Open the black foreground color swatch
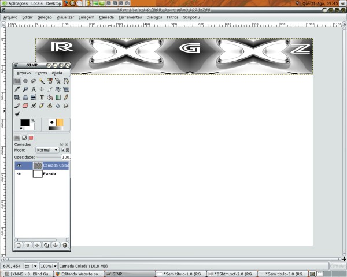 pos(25,122)
